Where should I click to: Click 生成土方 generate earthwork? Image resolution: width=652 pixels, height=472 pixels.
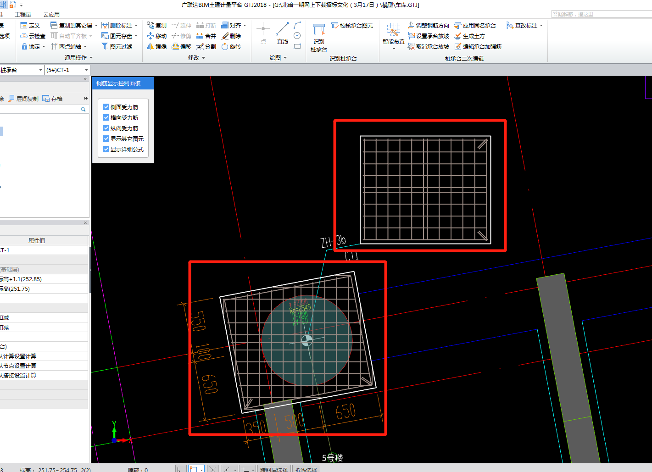[x=470, y=36]
